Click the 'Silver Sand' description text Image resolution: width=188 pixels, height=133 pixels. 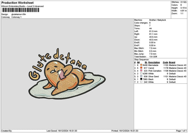pos(153,76)
